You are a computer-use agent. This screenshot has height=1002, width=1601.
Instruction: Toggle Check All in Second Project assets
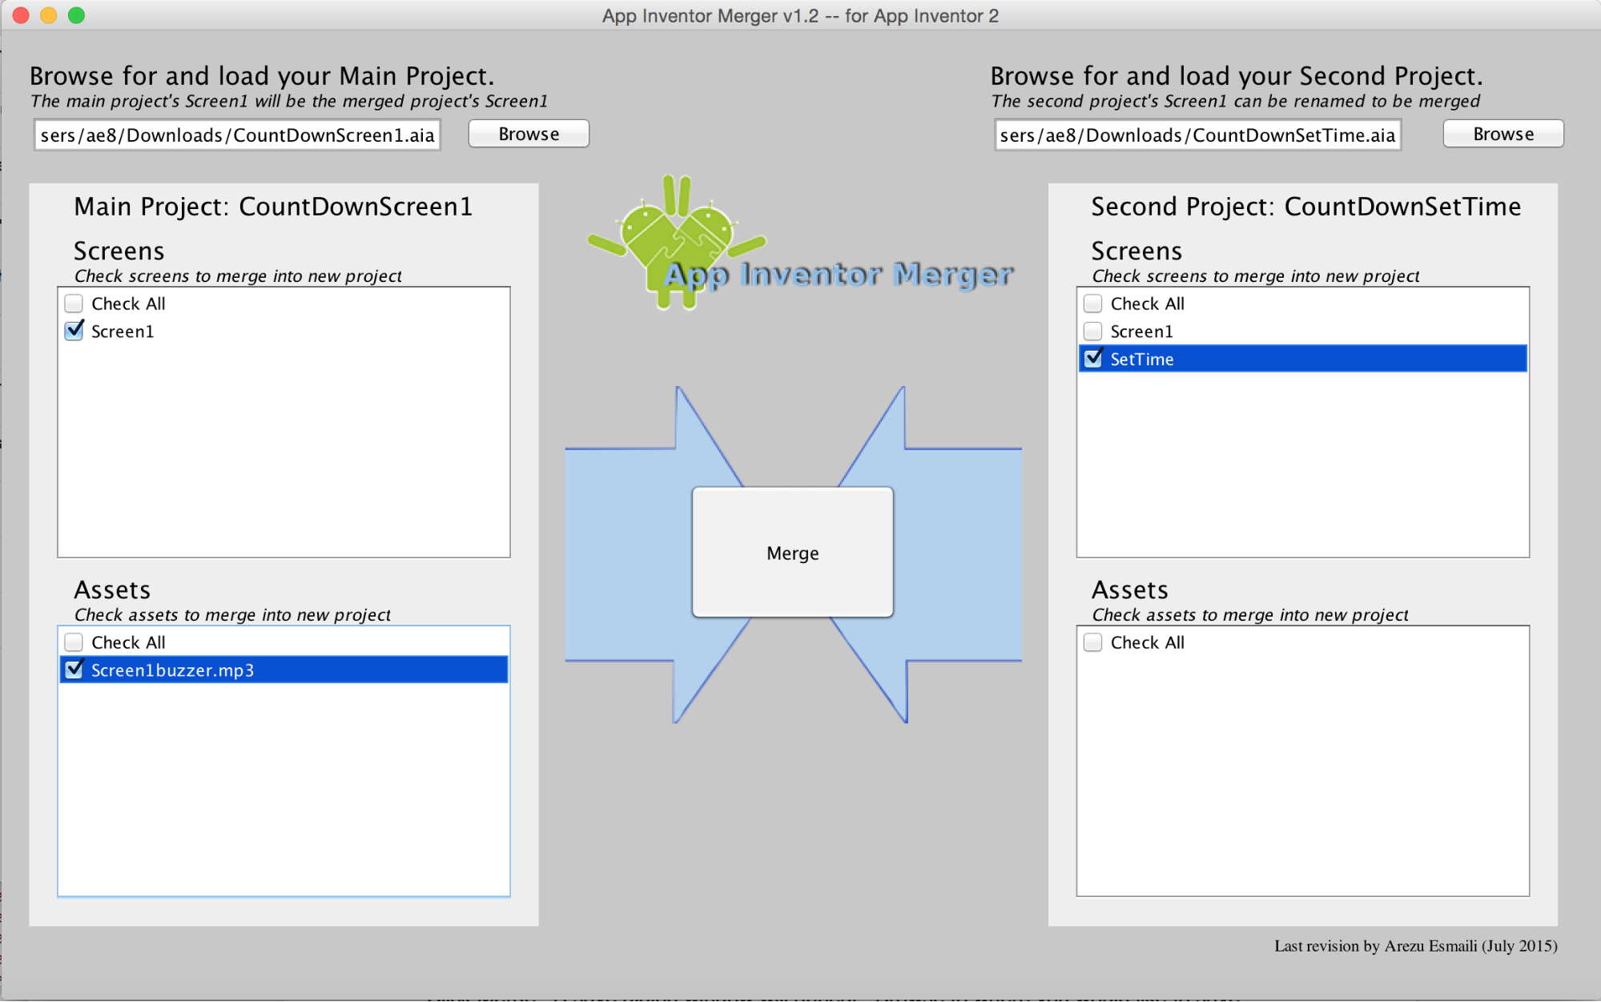click(1092, 642)
